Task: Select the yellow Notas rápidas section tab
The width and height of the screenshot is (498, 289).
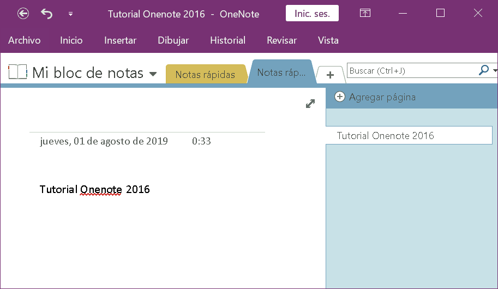Action: [x=206, y=74]
